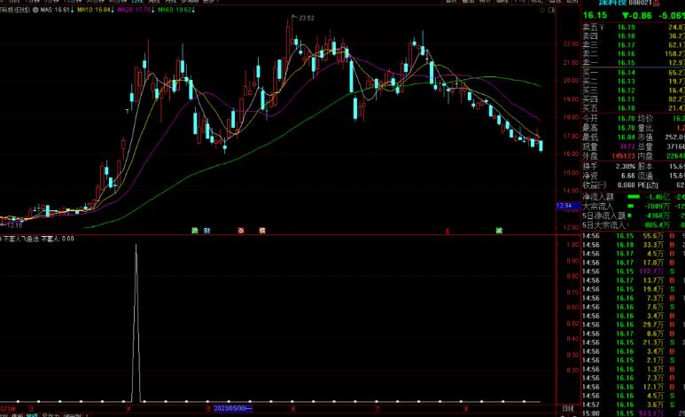Click the 今开 16.70 opening price
Image resolution: width=685 pixels, height=417 pixels.
tap(626, 118)
